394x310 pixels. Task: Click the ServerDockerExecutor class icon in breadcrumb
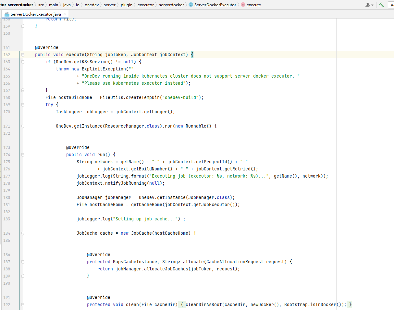191,5
